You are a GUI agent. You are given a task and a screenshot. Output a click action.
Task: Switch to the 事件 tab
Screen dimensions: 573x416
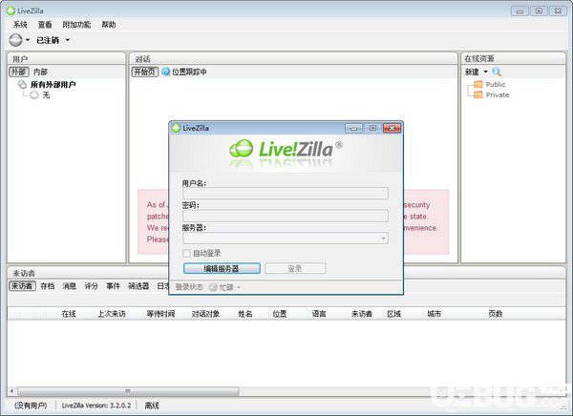pyautogui.click(x=113, y=285)
